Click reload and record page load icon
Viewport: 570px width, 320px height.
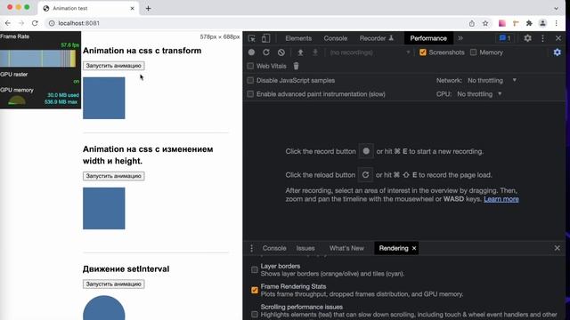[x=266, y=52]
